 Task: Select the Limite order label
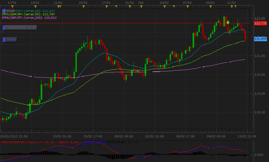coord(11,40)
